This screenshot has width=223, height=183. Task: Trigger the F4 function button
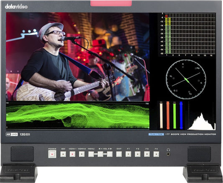coord(156,154)
